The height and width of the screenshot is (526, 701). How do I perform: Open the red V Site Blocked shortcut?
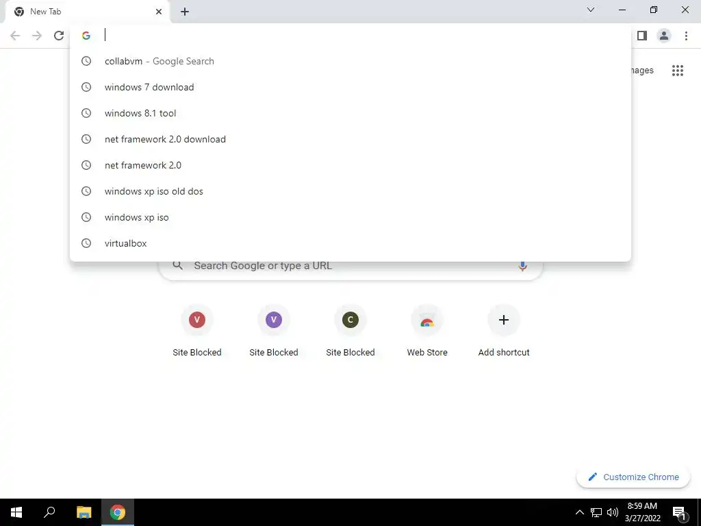point(197,330)
